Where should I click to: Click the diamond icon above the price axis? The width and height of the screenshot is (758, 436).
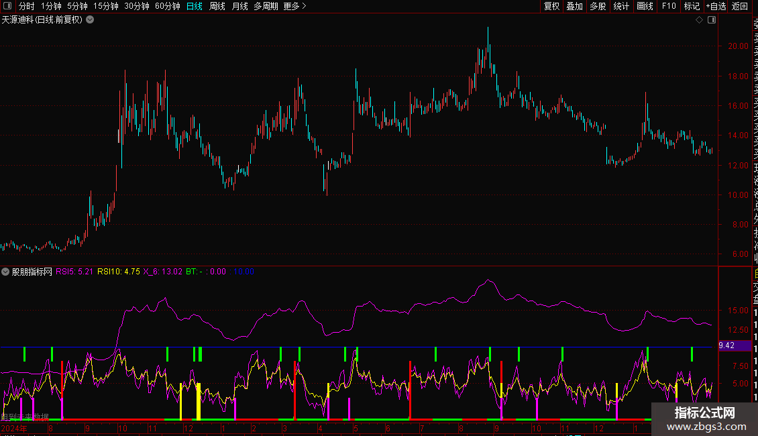[699, 19]
